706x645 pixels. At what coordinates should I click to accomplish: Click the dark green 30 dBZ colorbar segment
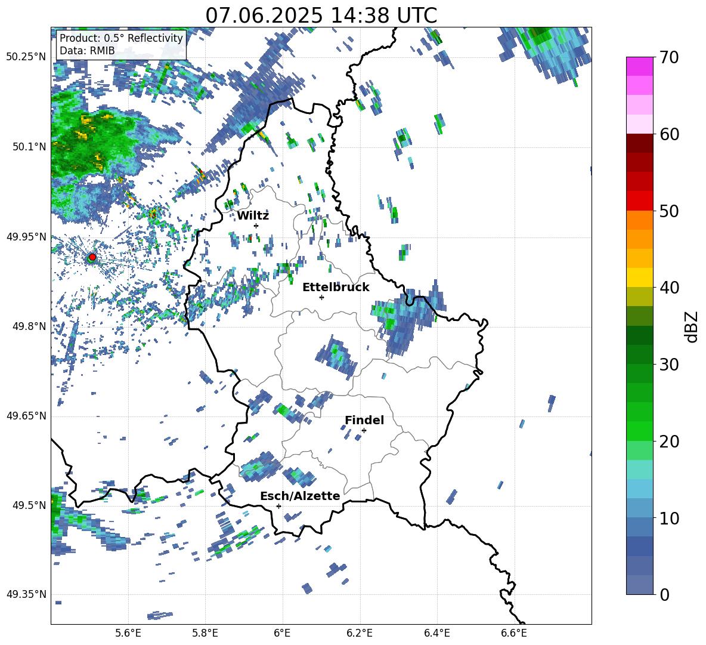pyautogui.click(x=639, y=354)
